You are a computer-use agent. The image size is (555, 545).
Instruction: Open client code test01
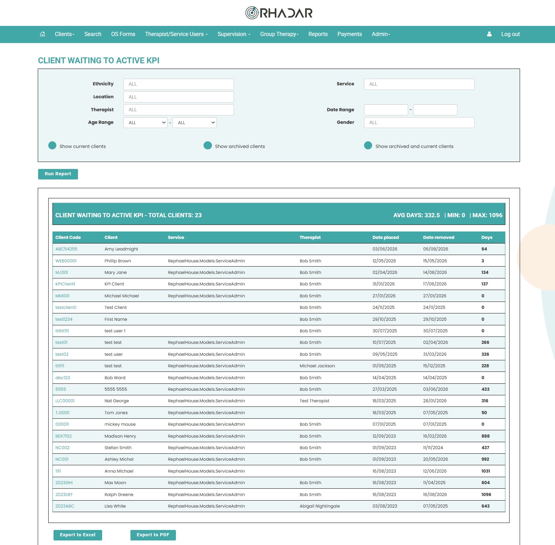pyautogui.click(x=61, y=342)
